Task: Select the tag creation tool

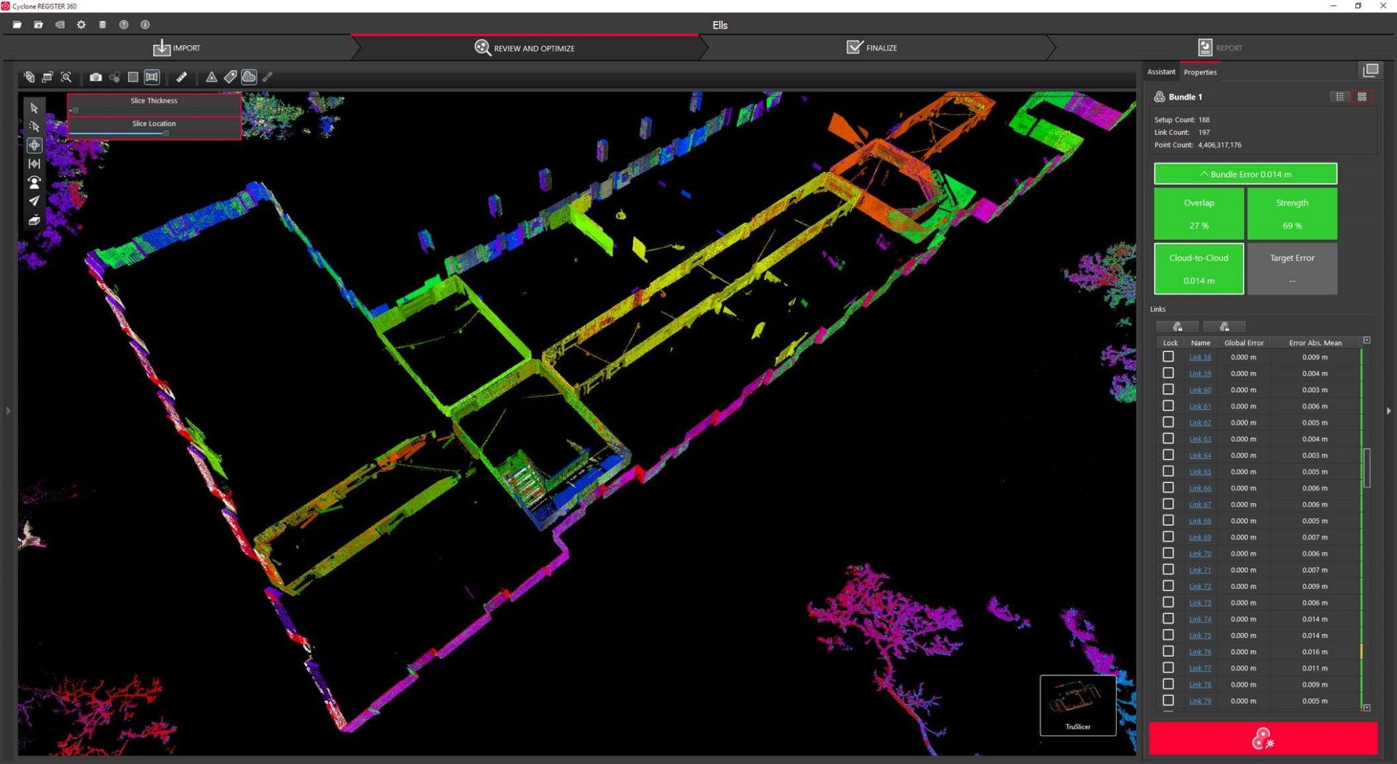Action: coord(230,77)
